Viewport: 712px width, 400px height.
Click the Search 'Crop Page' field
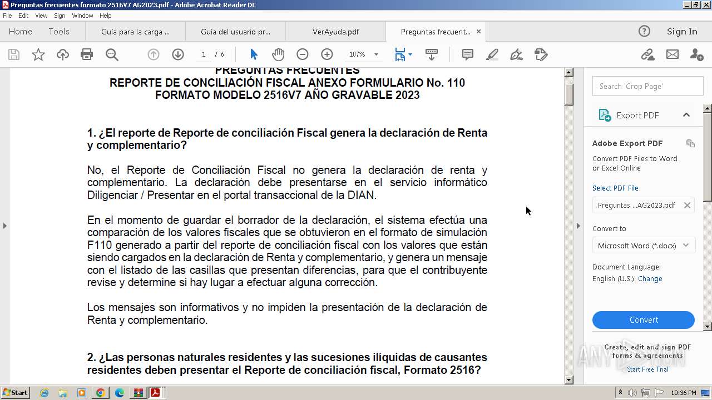tap(648, 86)
